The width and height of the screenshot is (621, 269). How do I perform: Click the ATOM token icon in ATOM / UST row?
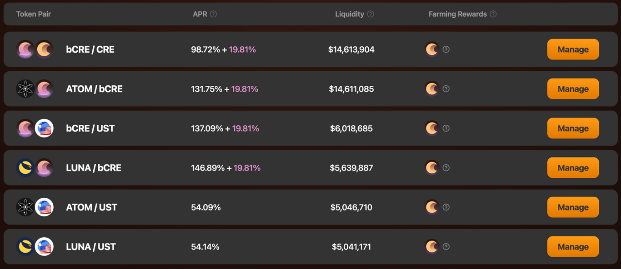25,207
